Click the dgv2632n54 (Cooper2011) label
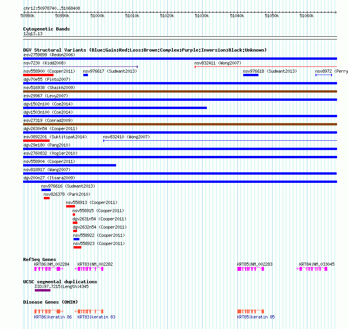 tap(100, 227)
